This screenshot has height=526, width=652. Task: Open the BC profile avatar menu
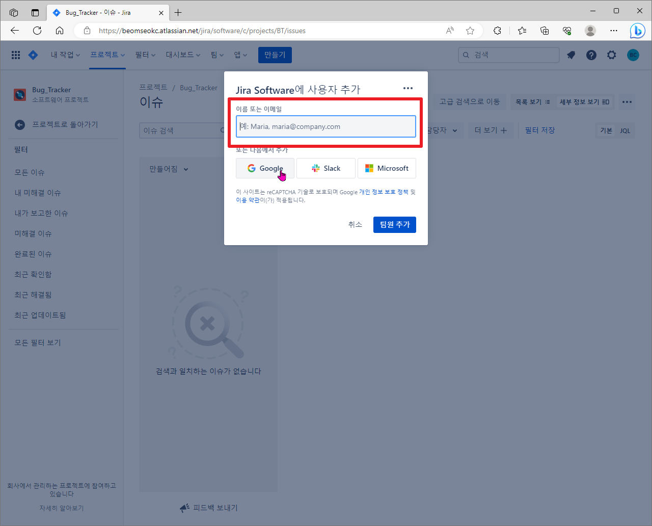[633, 55]
